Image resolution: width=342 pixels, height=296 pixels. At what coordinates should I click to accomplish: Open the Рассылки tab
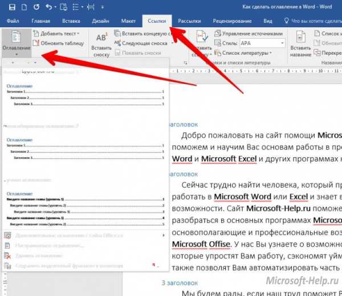pyautogui.click(x=189, y=21)
